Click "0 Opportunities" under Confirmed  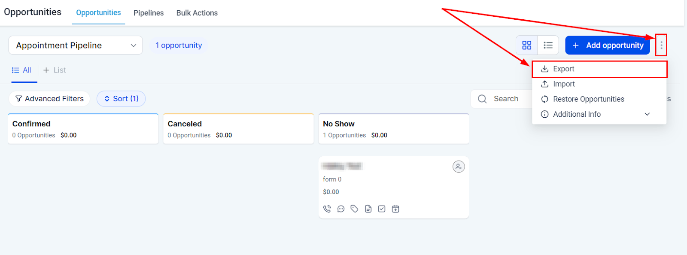coord(34,135)
